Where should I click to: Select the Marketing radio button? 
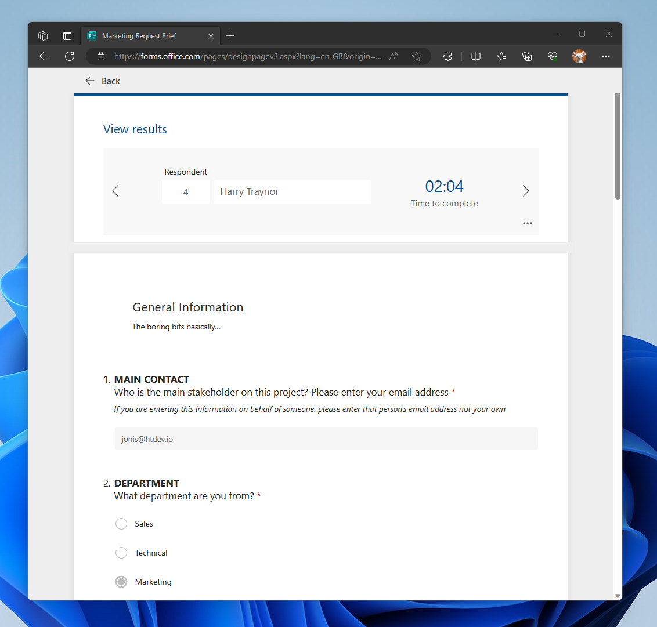[x=121, y=582]
